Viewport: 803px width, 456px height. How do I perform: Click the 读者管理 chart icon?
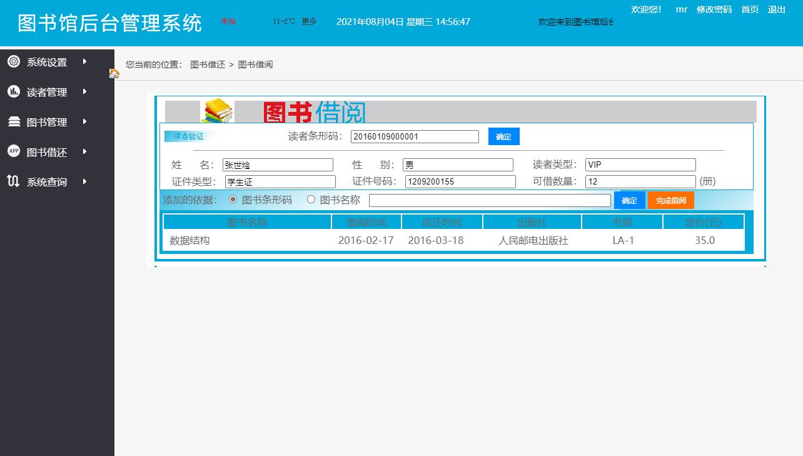point(14,91)
